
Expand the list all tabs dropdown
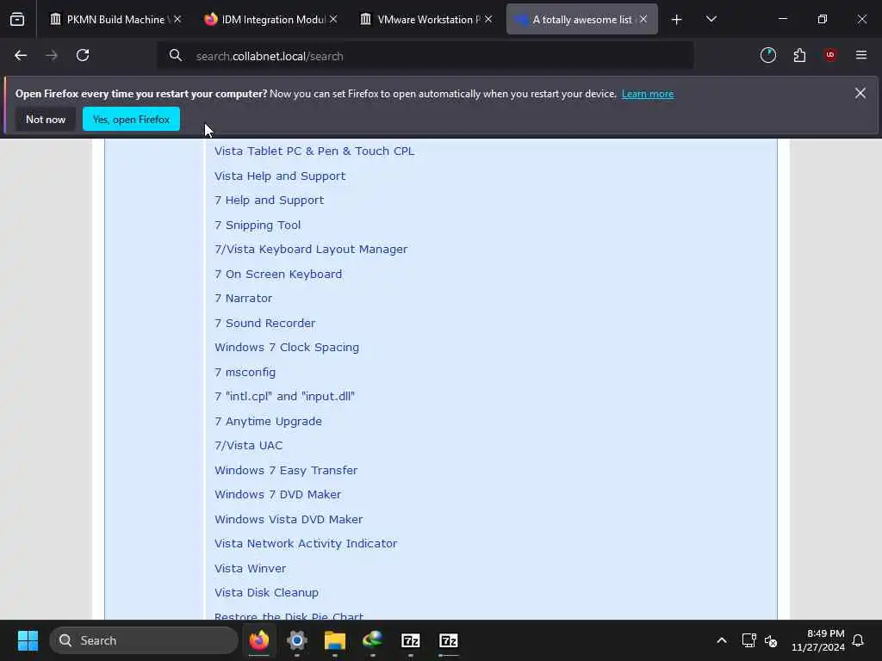[711, 19]
